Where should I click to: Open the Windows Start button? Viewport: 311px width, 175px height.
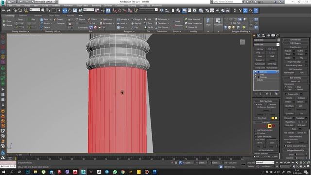click(x=4, y=172)
